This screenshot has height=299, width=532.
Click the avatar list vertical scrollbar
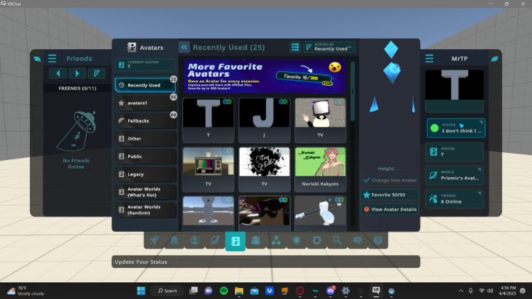pyautogui.click(x=353, y=90)
